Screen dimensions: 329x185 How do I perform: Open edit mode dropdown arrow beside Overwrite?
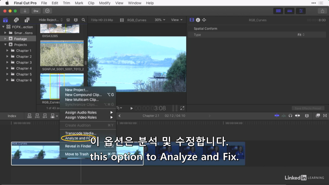tap(57, 116)
